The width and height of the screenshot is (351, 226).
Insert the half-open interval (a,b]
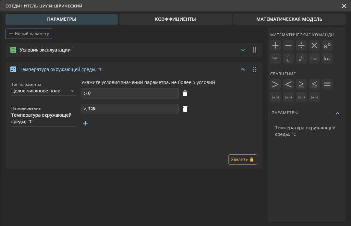[314, 97]
